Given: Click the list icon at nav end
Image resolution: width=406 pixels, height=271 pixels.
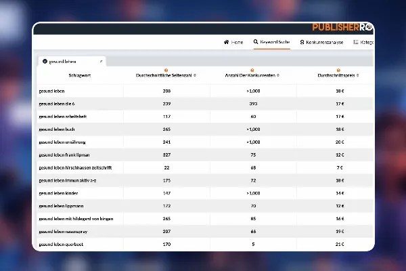Looking at the screenshot, I should point(356,42).
